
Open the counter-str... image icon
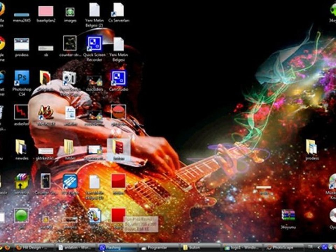point(70,43)
